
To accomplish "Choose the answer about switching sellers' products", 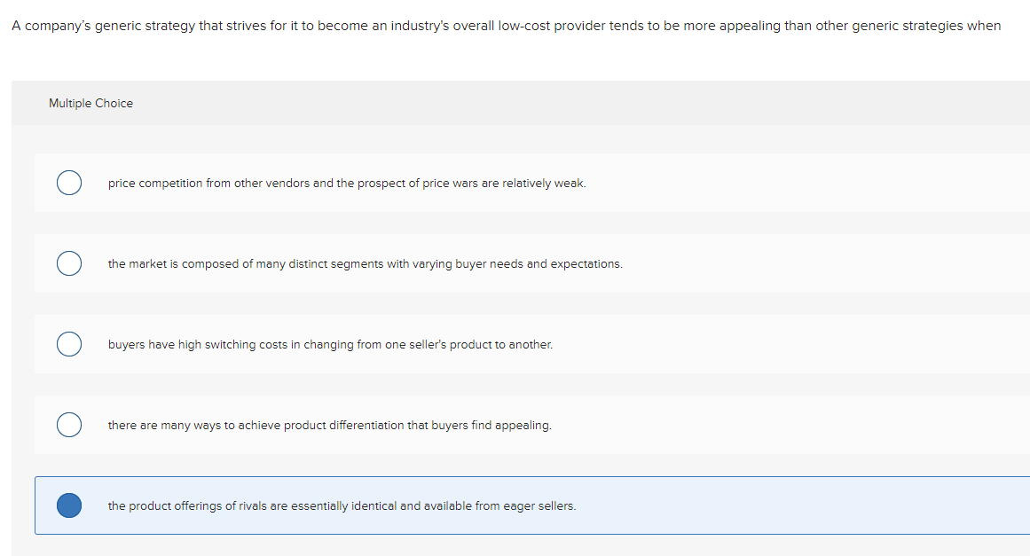I will click(330, 344).
